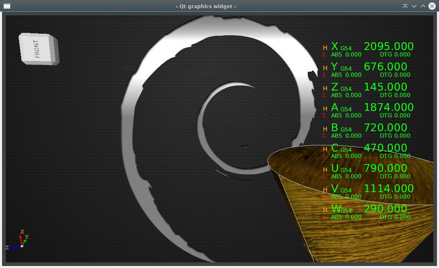Click the G54 label on the X row

point(346,48)
